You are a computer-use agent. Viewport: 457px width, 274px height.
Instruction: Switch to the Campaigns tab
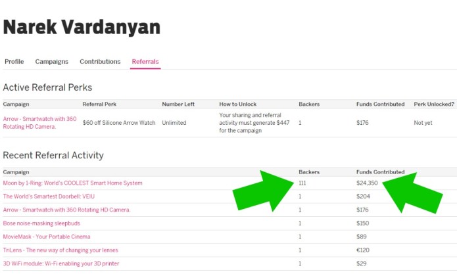[51, 62]
